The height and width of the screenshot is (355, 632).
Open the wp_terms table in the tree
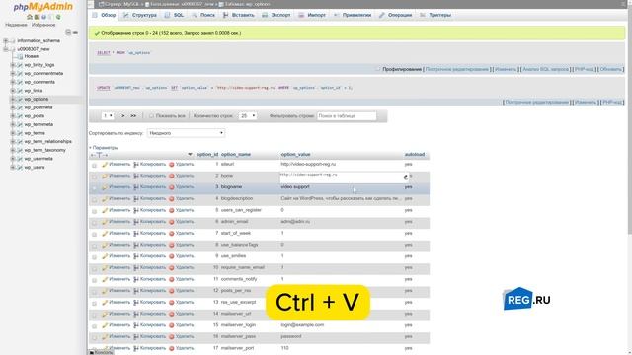pyautogui.click(x=35, y=133)
